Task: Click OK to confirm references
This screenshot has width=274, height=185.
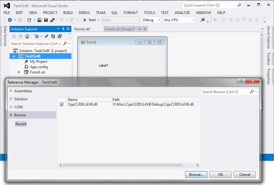Action: pyautogui.click(x=220, y=174)
